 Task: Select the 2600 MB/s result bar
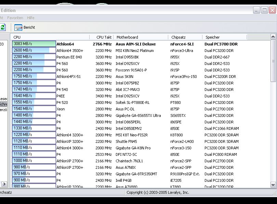click(x=34, y=50)
